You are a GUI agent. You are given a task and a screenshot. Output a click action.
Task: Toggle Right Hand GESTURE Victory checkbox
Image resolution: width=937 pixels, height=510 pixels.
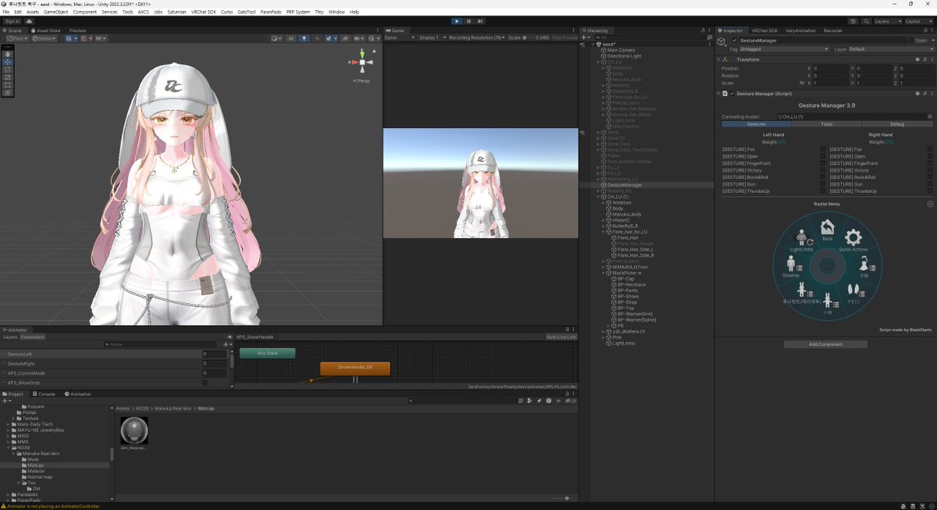point(929,170)
